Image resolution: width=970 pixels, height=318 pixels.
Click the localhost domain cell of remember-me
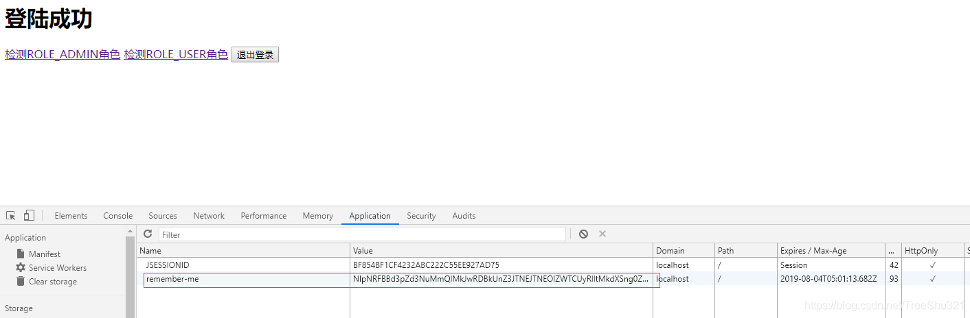click(x=684, y=279)
